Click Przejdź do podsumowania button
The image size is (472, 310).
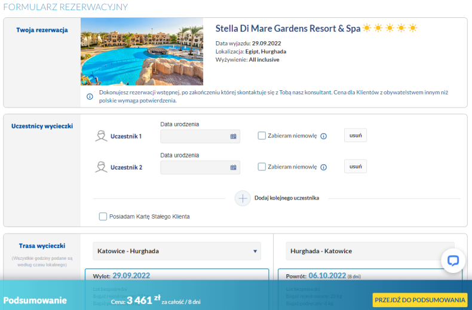[x=420, y=300]
